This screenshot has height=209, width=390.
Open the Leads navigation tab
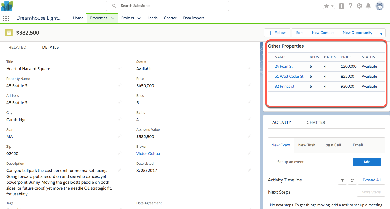click(152, 18)
